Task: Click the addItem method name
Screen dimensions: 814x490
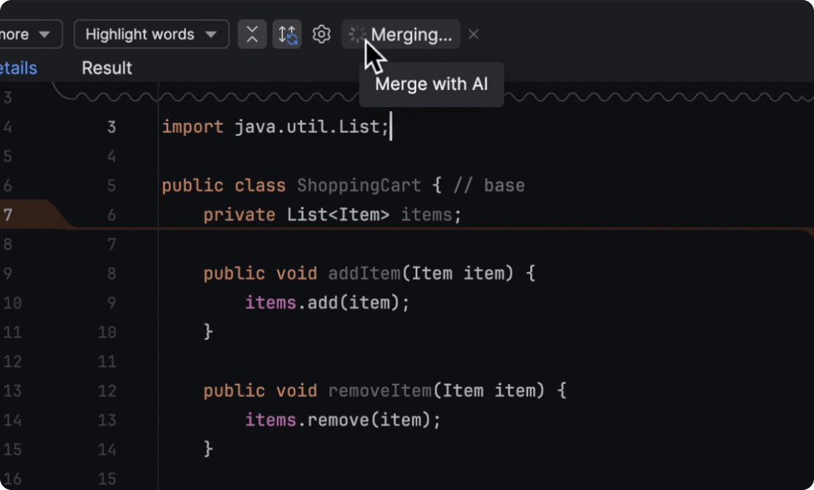Action: click(x=364, y=274)
